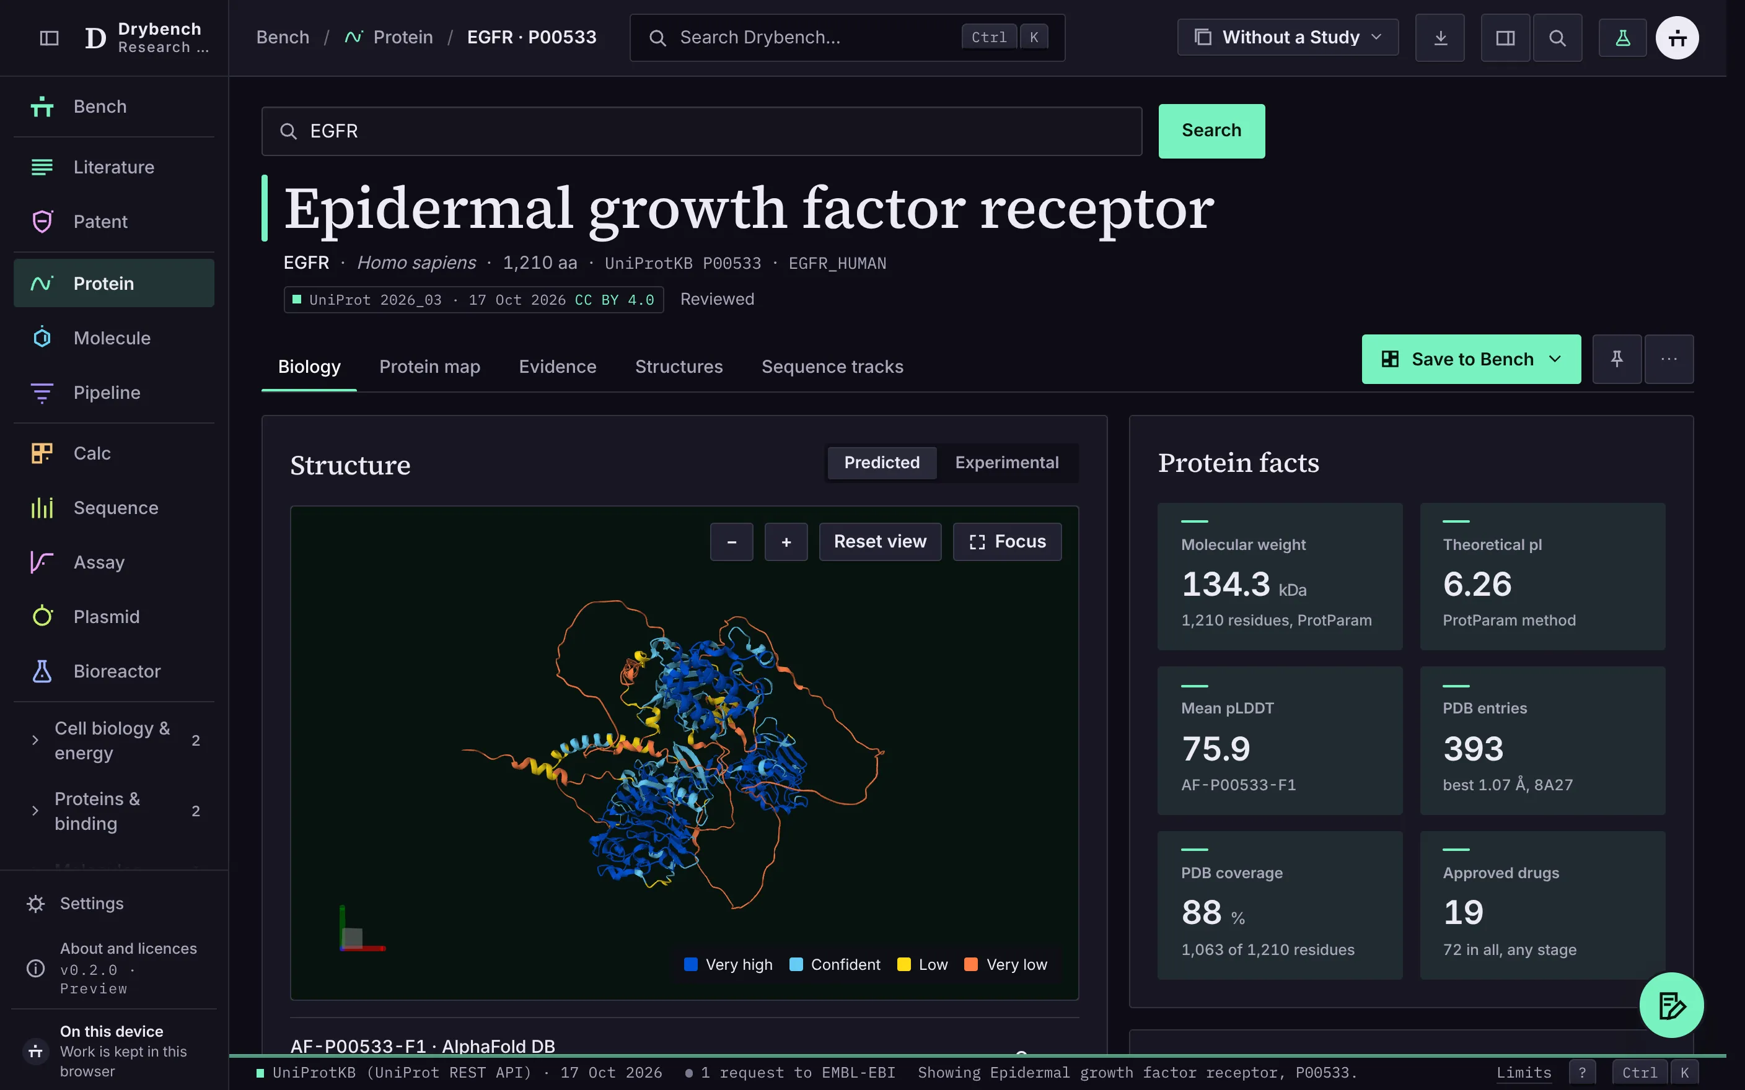Switch structure view to Predicted
This screenshot has width=1745, height=1090.
882,463
